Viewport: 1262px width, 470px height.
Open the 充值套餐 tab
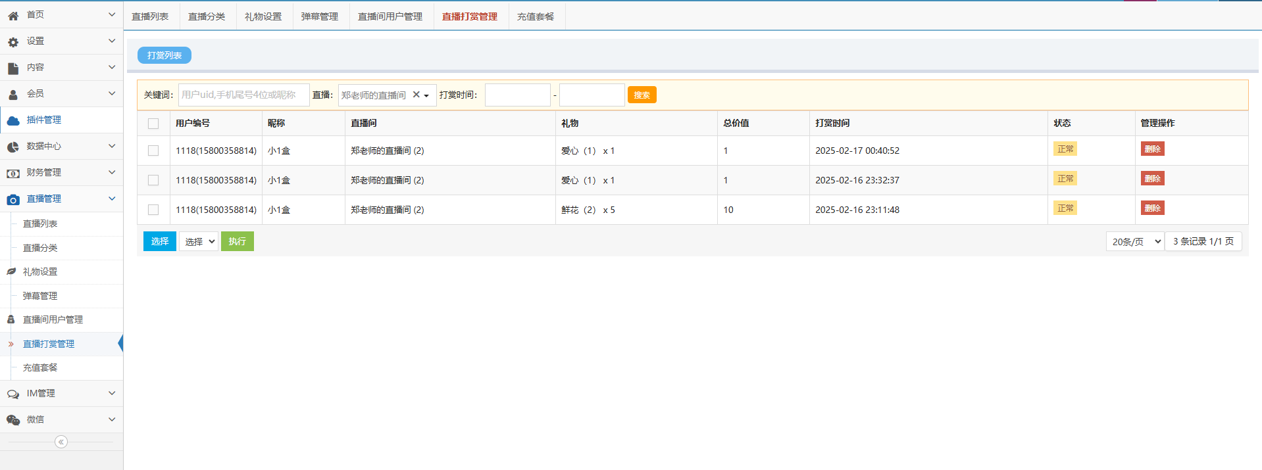coord(536,16)
